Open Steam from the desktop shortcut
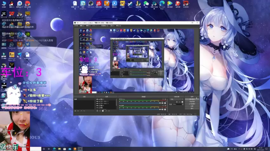 point(130,3)
